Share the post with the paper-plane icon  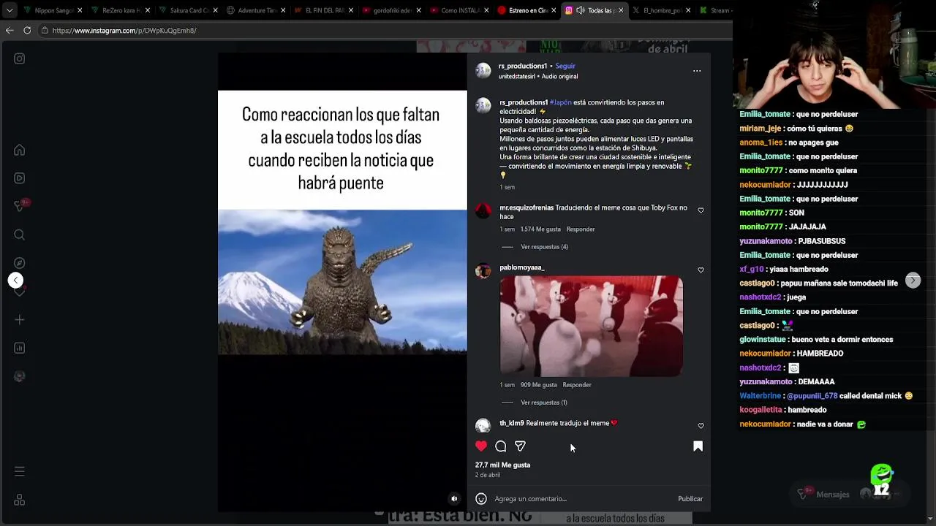point(520,446)
